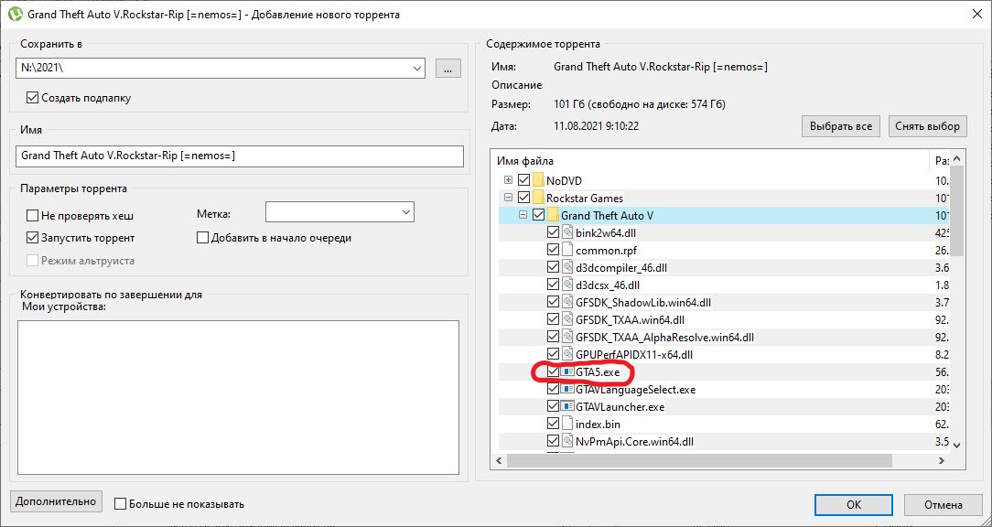Image resolution: width=992 pixels, height=527 pixels.
Task: Click the NoDVD folder icon
Action: pos(538,181)
